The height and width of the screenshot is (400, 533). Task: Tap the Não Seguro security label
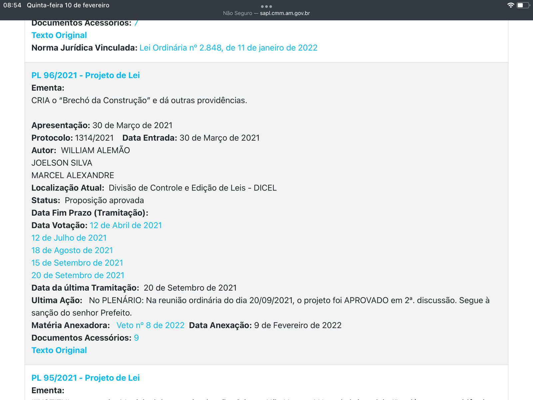pyautogui.click(x=238, y=13)
